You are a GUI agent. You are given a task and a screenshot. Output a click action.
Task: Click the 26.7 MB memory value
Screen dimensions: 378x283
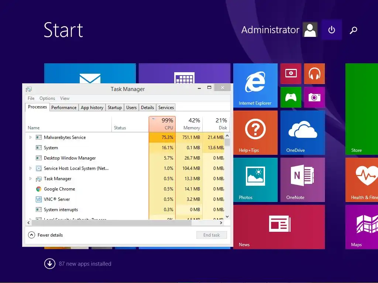[192, 158]
